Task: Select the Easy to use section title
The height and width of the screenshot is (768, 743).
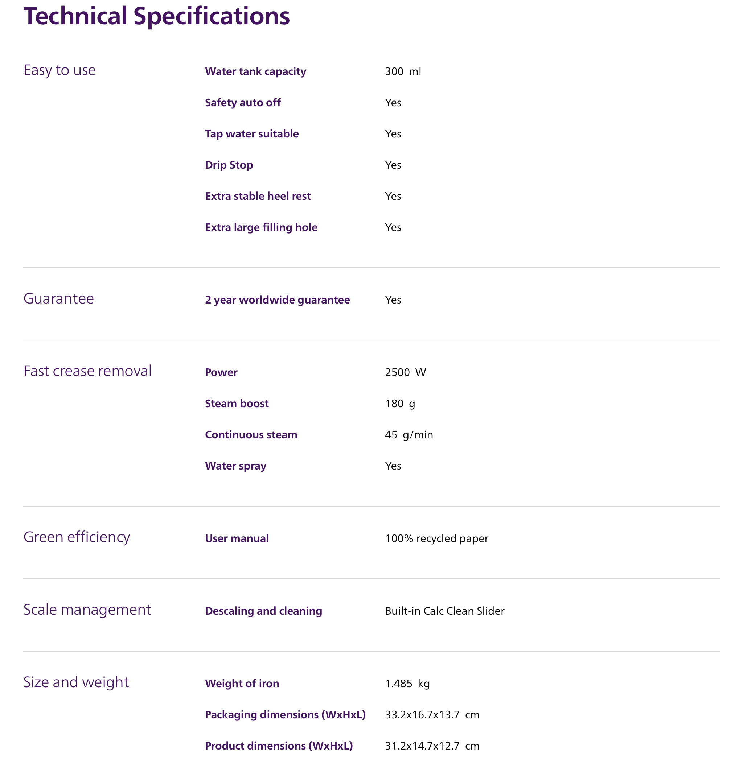Action: (59, 71)
